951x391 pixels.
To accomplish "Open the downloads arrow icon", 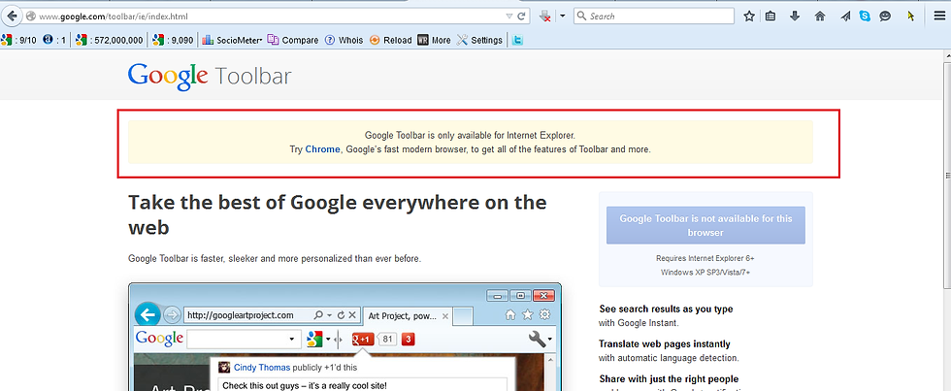I will click(x=795, y=16).
